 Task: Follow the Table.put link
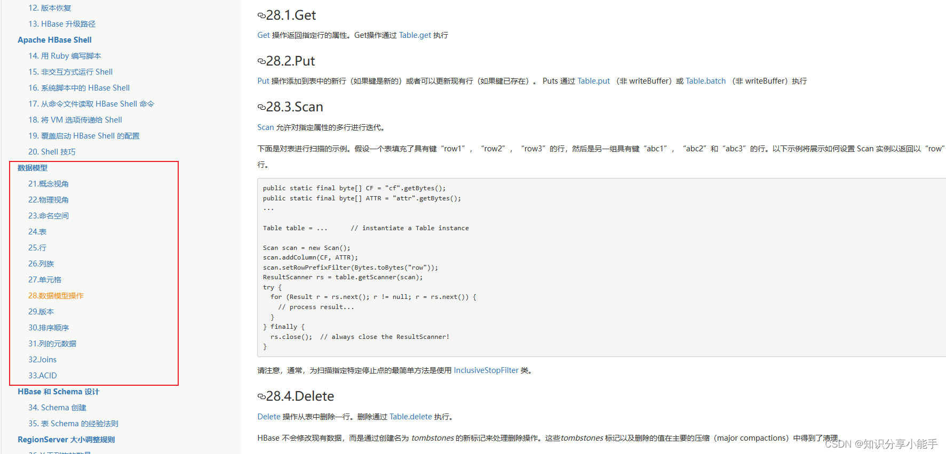tap(593, 81)
